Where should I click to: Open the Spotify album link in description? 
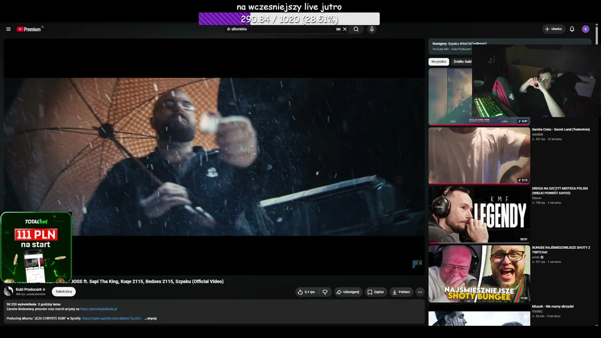click(112, 318)
